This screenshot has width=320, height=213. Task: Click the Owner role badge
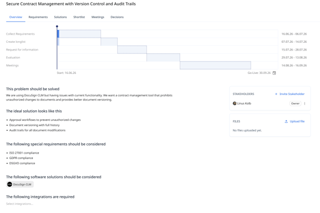point(295,103)
